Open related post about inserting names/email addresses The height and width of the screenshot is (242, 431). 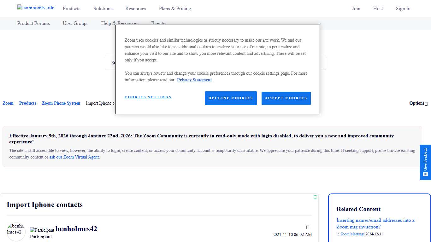375,223
